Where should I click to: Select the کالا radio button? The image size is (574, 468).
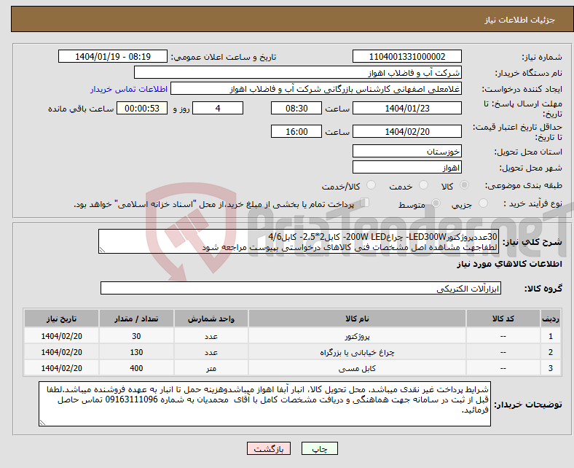click(464, 185)
